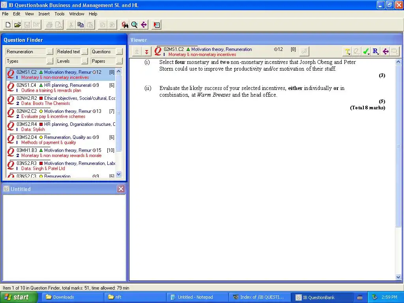Click the New document toolbar icon
Screen dimensions: 404x303
click(8, 25)
